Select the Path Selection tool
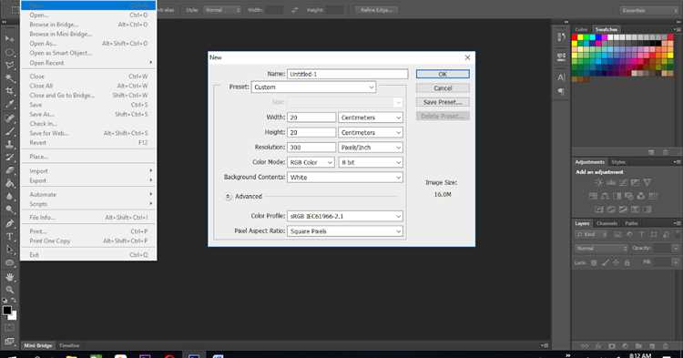This screenshot has width=683, height=358. [x=9, y=250]
